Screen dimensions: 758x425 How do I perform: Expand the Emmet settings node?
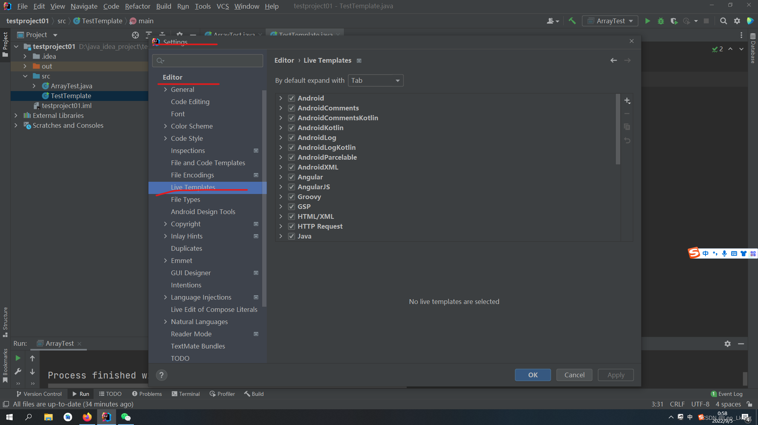[x=165, y=261]
